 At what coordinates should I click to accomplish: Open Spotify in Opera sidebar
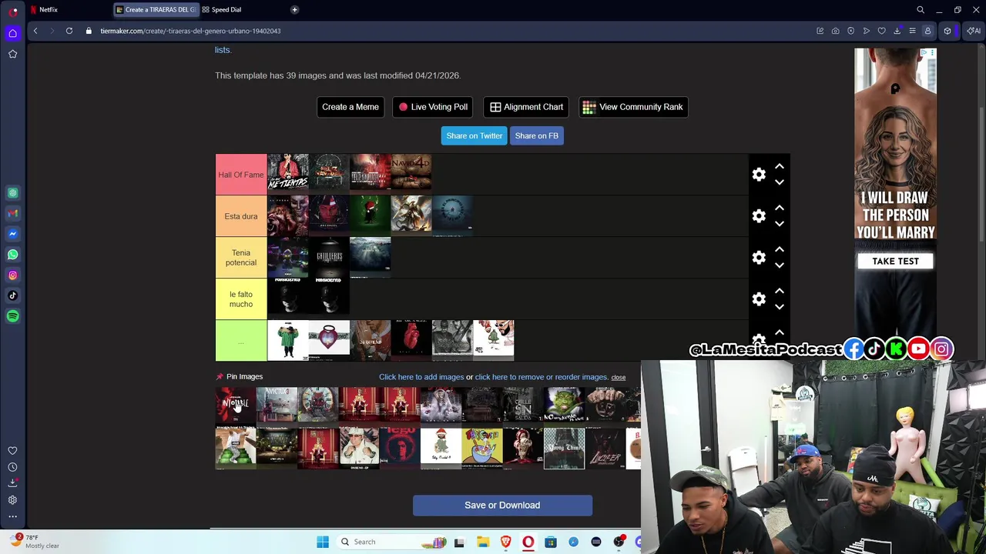(x=12, y=316)
